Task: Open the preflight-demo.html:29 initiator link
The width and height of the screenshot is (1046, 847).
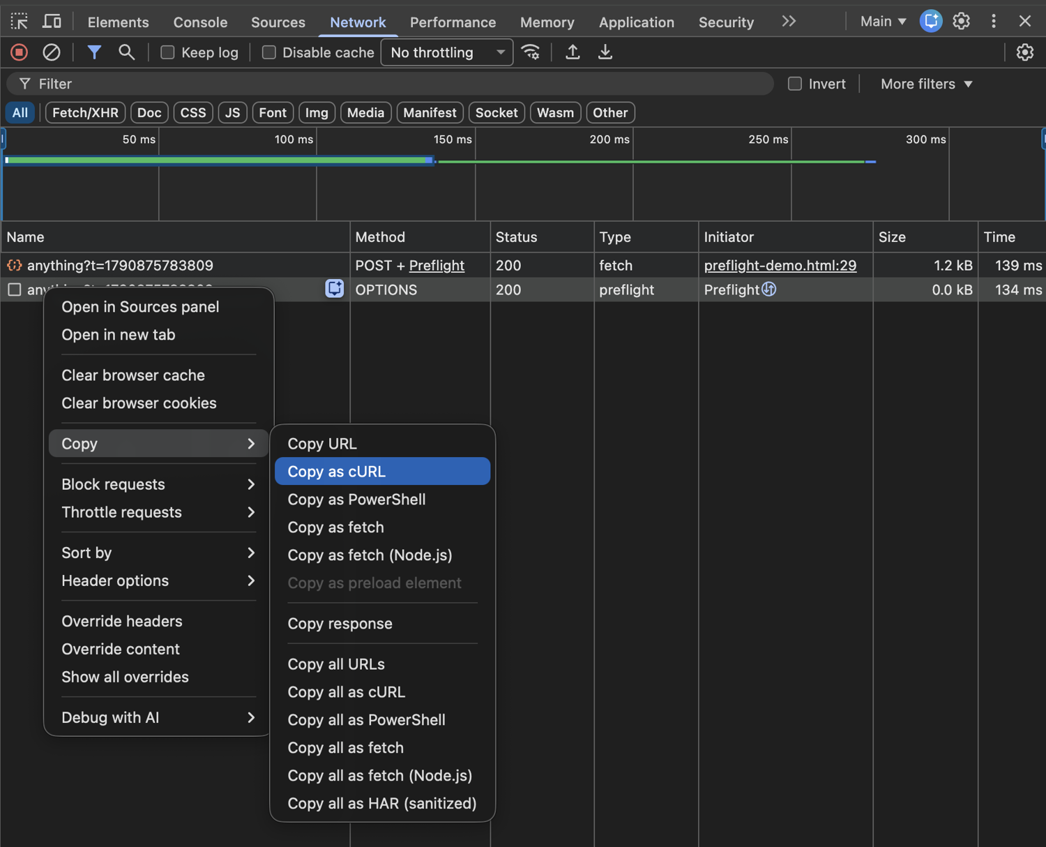Action: pyautogui.click(x=780, y=265)
